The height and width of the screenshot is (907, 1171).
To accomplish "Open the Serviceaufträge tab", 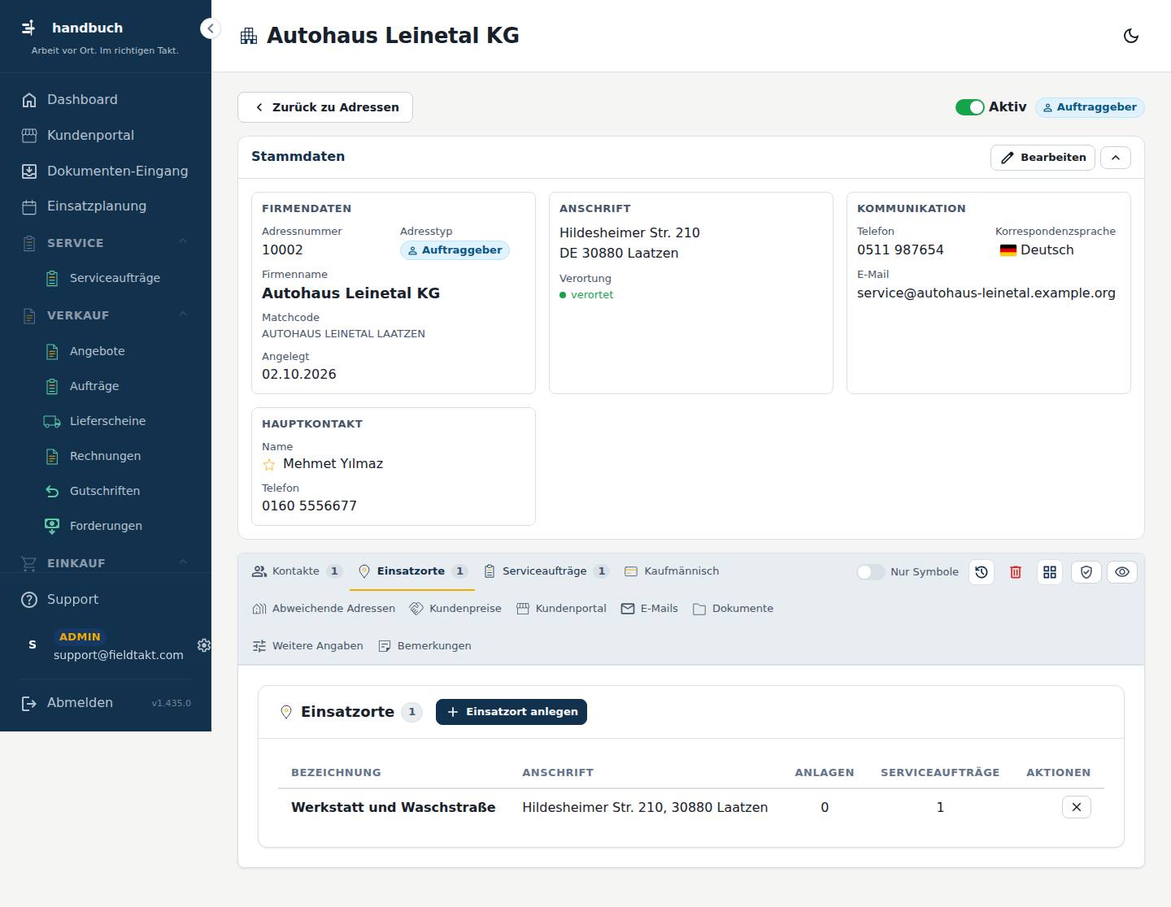I will click(x=546, y=571).
